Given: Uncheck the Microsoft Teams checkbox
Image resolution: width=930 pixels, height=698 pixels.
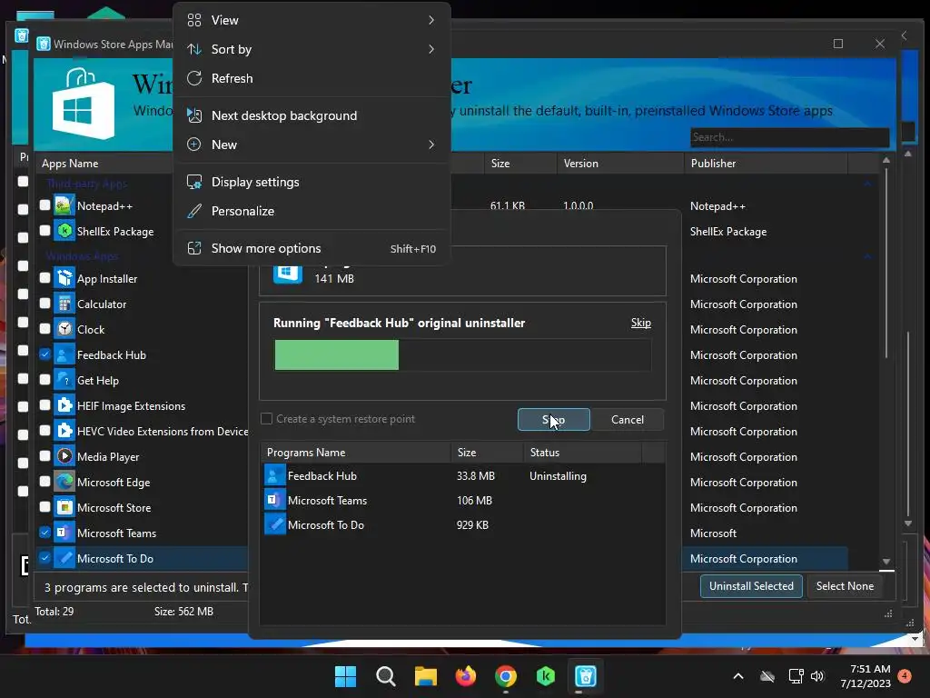Looking at the screenshot, I should 45,532.
